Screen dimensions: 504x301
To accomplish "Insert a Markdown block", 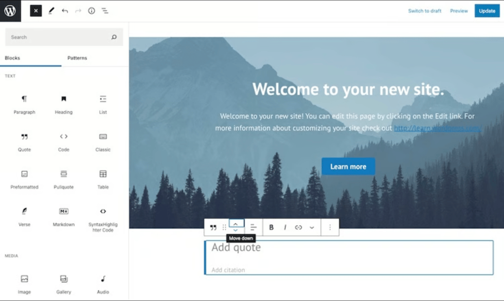I will pos(63,217).
